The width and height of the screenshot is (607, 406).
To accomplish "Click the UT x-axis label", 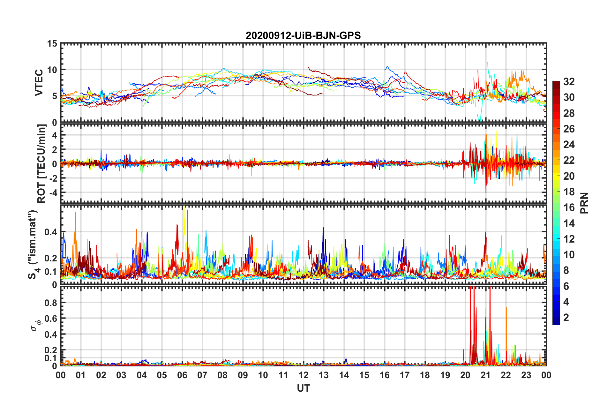I will (x=303, y=388).
